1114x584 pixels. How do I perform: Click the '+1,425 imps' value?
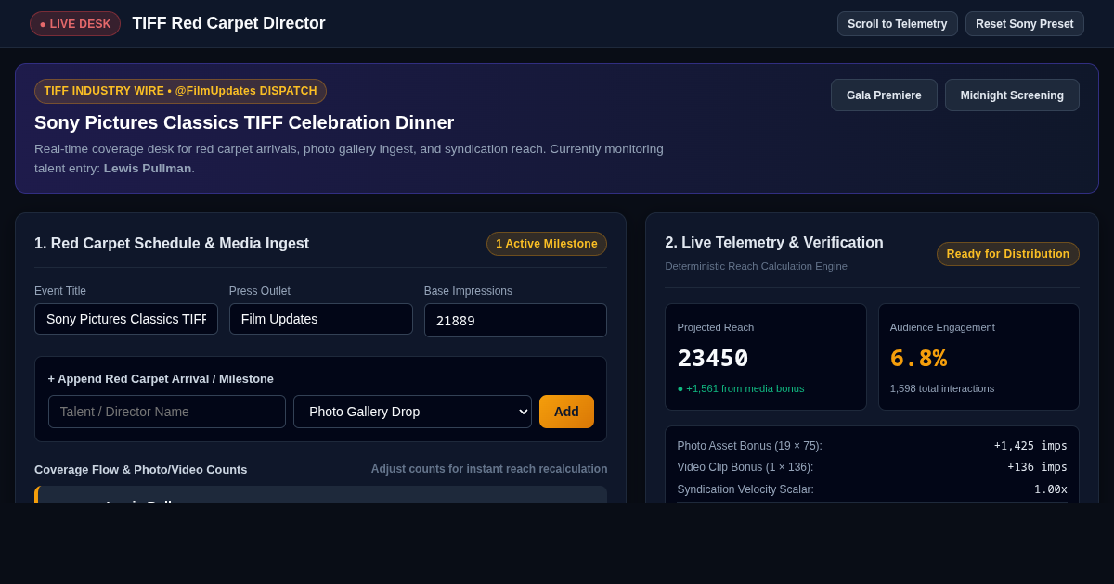[x=1030, y=446]
